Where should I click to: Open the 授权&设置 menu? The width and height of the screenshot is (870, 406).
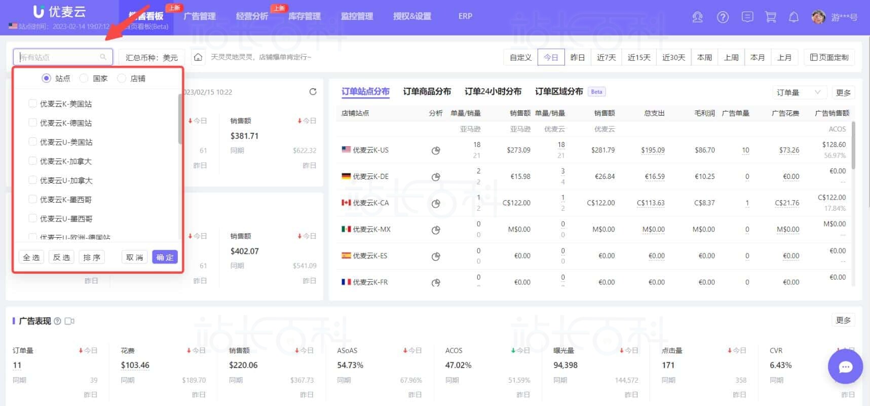[x=412, y=16]
